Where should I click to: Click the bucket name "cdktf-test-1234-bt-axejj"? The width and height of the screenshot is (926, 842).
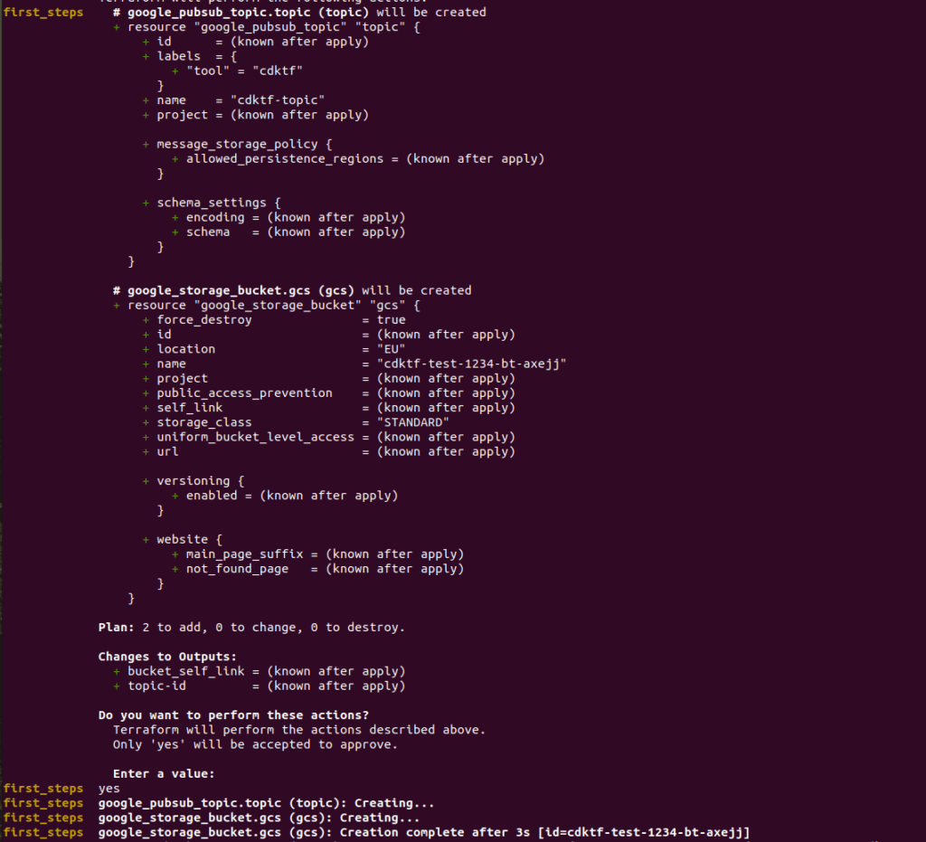[x=472, y=364]
